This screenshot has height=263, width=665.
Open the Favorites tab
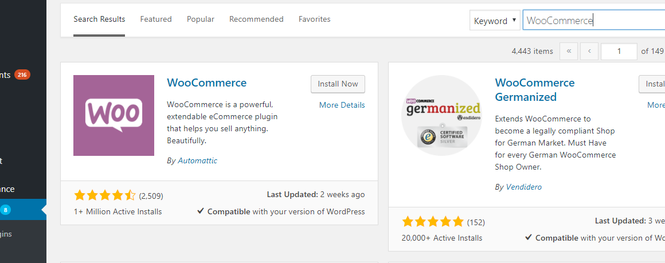click(315, 19)
